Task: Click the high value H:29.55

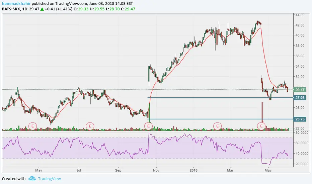Action: click(97, 9)
